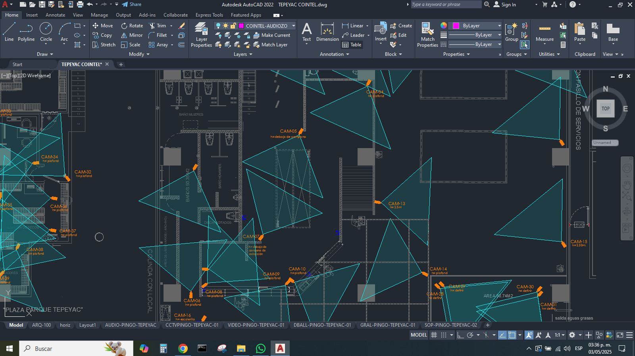
Task: Click the Edit block button
Action: point(398,35)
